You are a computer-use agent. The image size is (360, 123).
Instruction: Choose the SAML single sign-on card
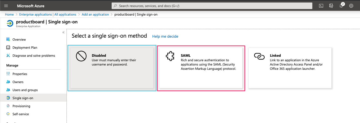click(x=201, y=68)
